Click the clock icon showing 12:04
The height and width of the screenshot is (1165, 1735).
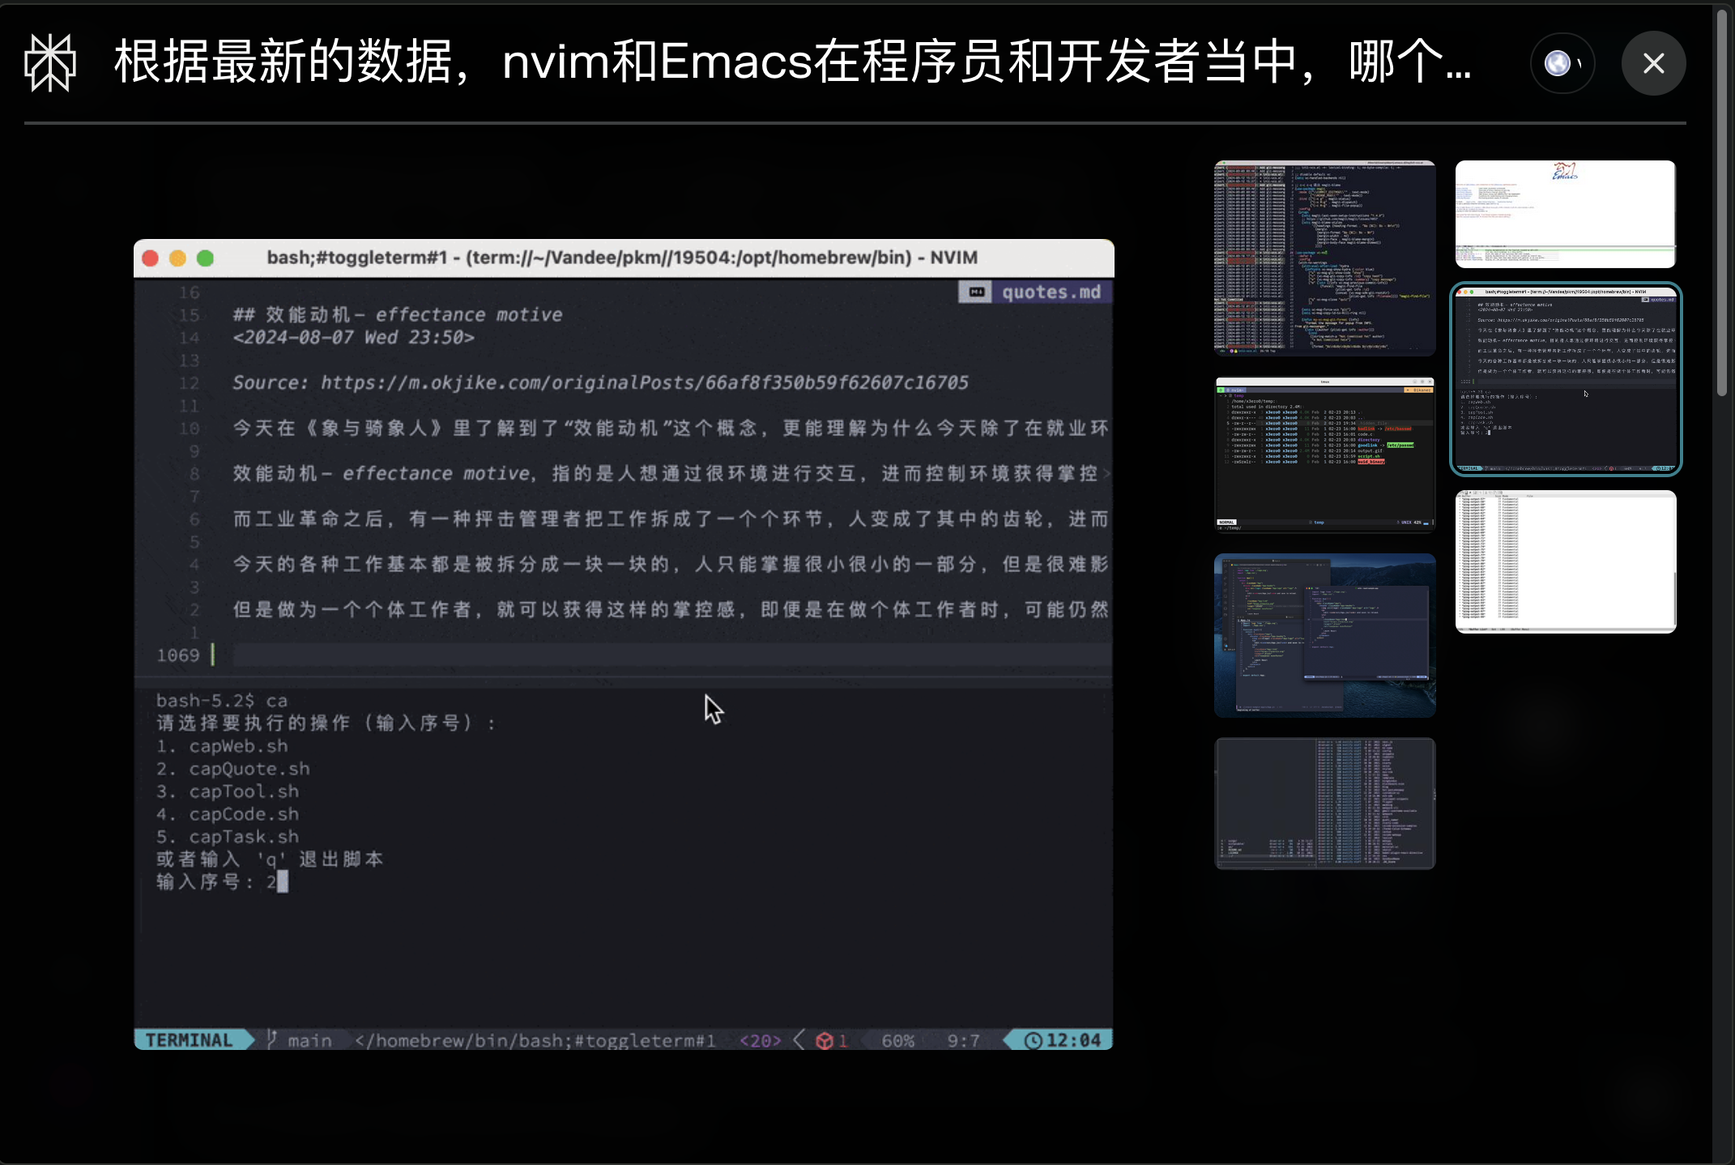point(1033,1040)
